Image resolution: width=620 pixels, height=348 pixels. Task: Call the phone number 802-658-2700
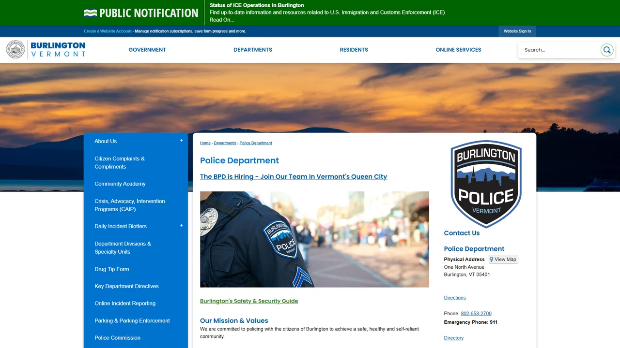[476, 314]
